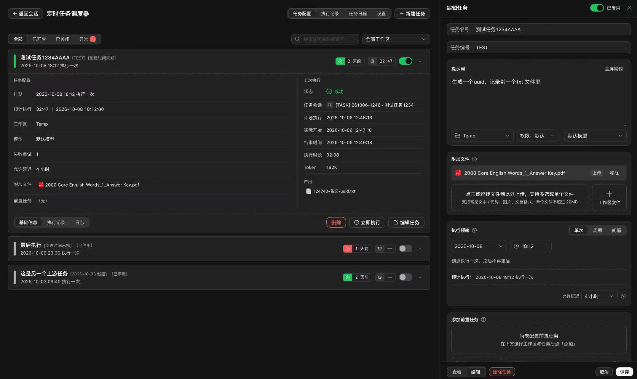
Task: Click the red clock icon on 最后执行 row
Action: (348, 249)
